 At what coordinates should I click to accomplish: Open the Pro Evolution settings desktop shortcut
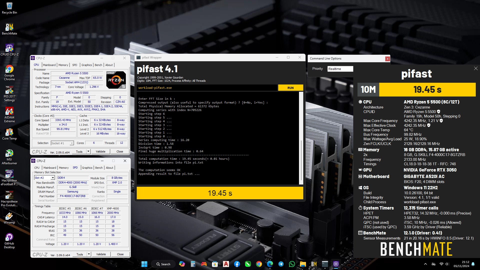click(9, 199)
